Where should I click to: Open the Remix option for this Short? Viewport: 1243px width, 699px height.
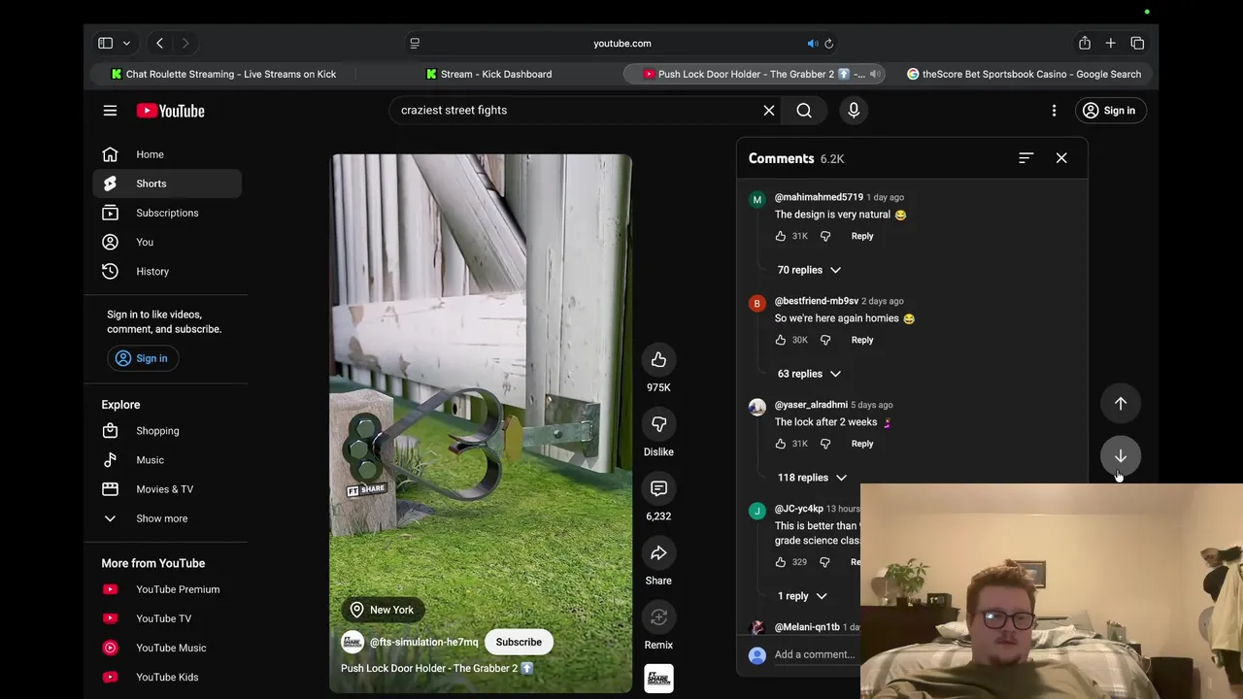pos(658,617)
